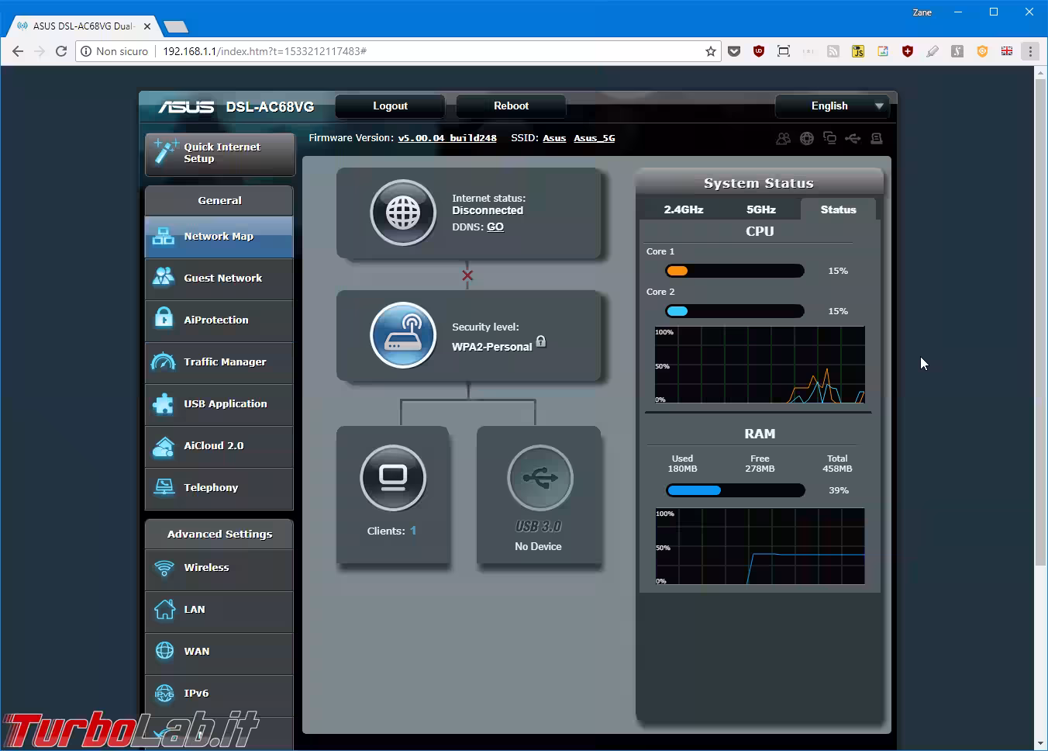Click the Logout button
Image resolution: width=1048 pixels, height=751 pixels.
390,106
